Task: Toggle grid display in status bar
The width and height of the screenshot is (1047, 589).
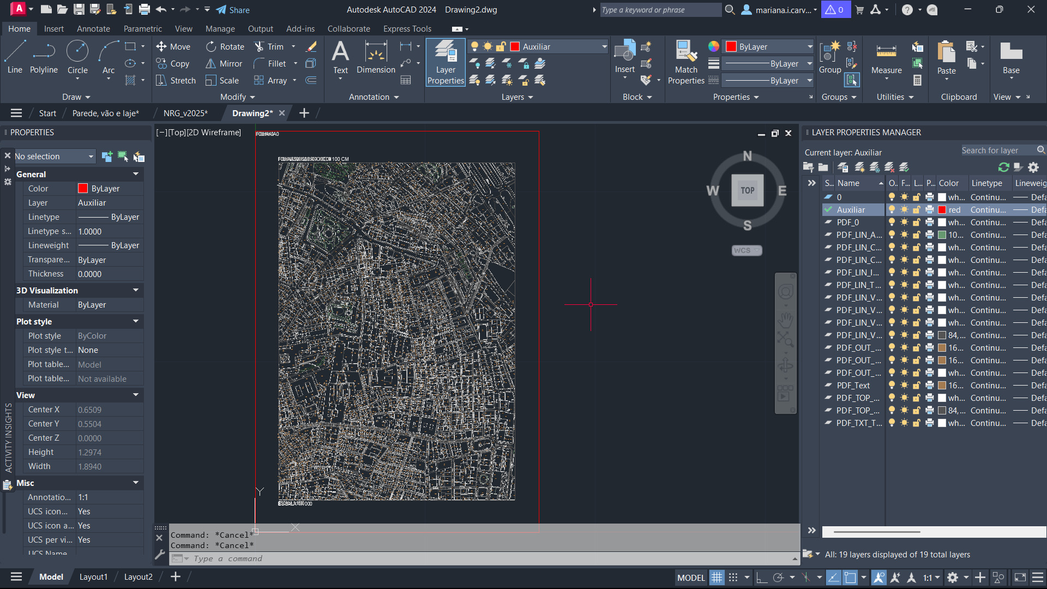Action: click(x=717, y=577)
